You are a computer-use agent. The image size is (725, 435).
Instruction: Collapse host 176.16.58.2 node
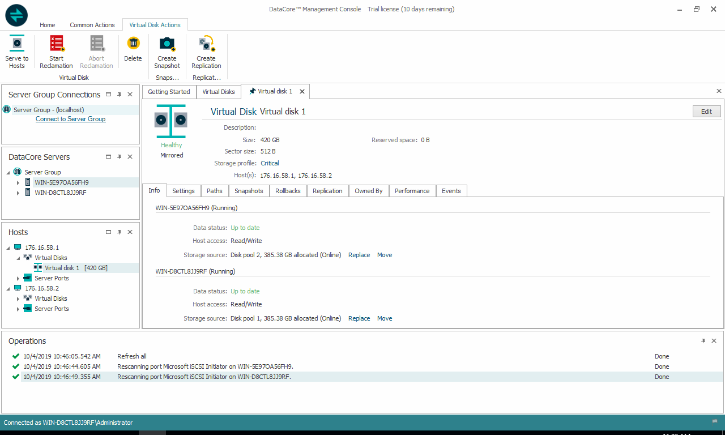[x=8, y=288]
